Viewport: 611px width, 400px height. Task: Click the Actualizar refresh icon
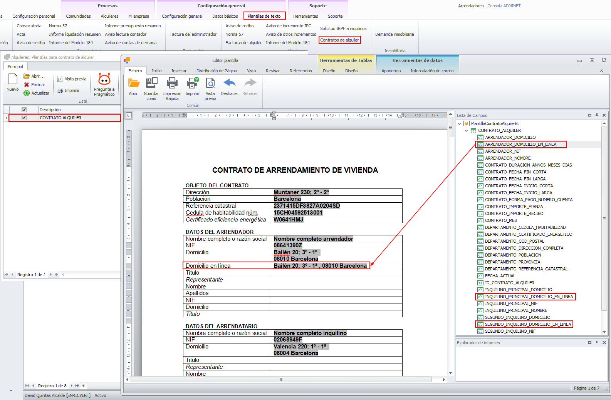(x=27, y=93)
